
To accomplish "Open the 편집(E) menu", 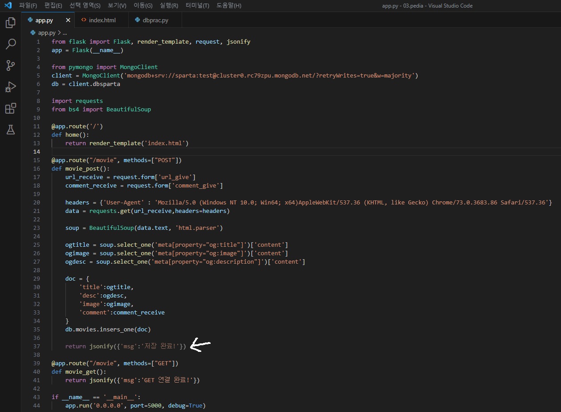I will [53, 6].
